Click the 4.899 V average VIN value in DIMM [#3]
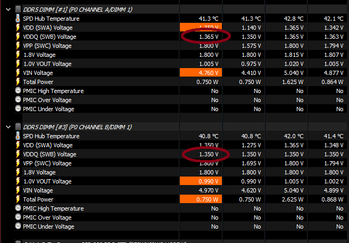 coord(334,190)
